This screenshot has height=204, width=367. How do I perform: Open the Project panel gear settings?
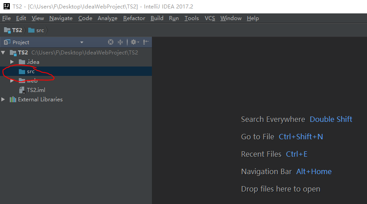[x=134, y=42]
